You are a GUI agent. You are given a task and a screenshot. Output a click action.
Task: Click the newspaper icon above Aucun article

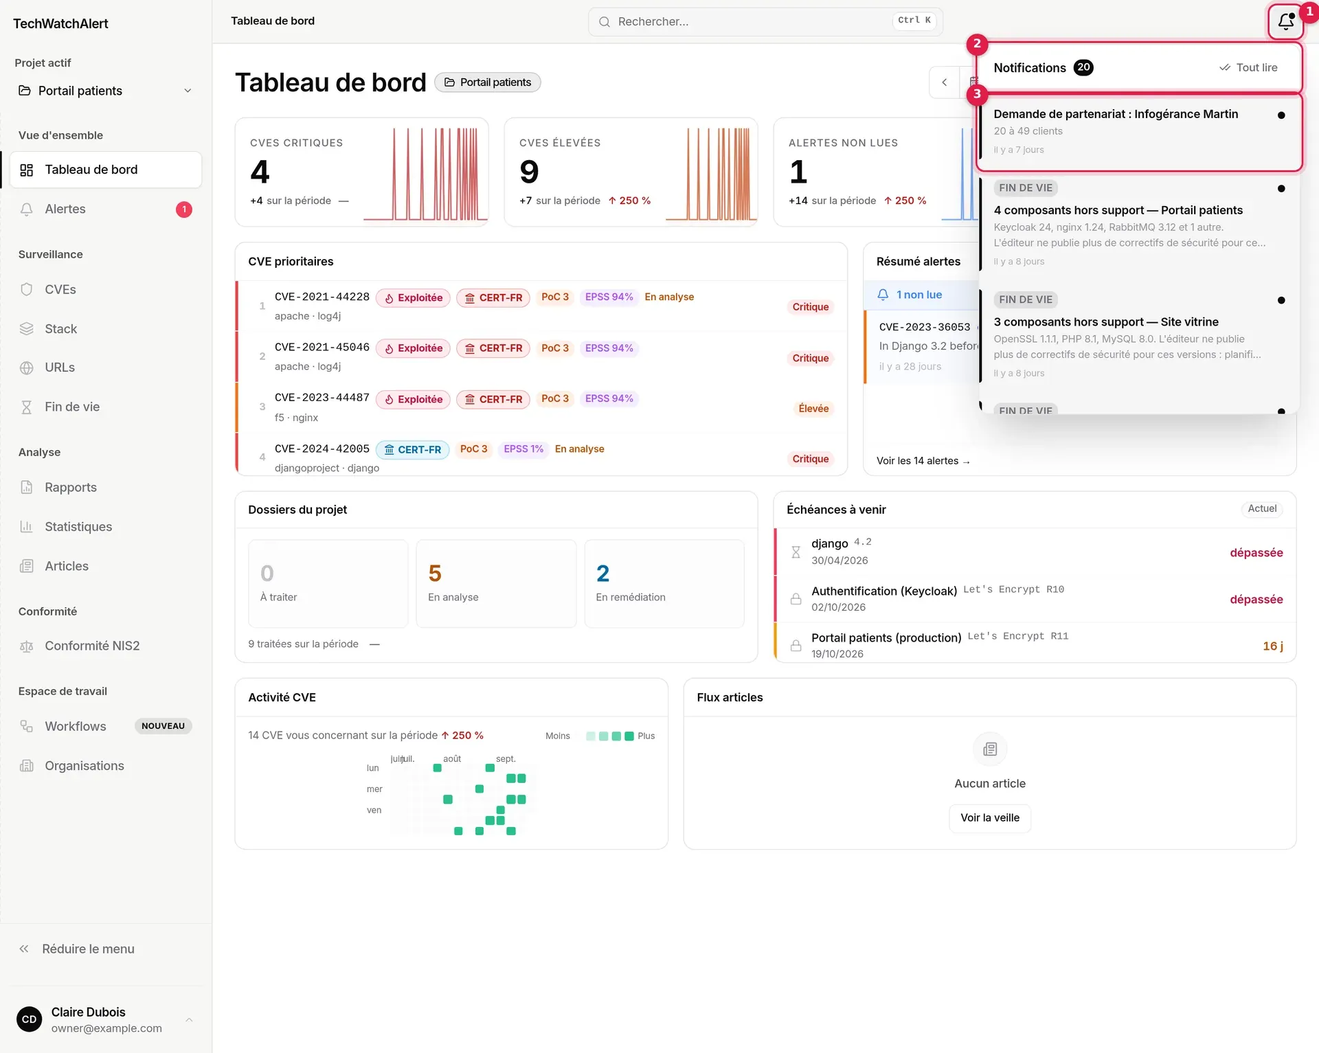pos(990,749)
